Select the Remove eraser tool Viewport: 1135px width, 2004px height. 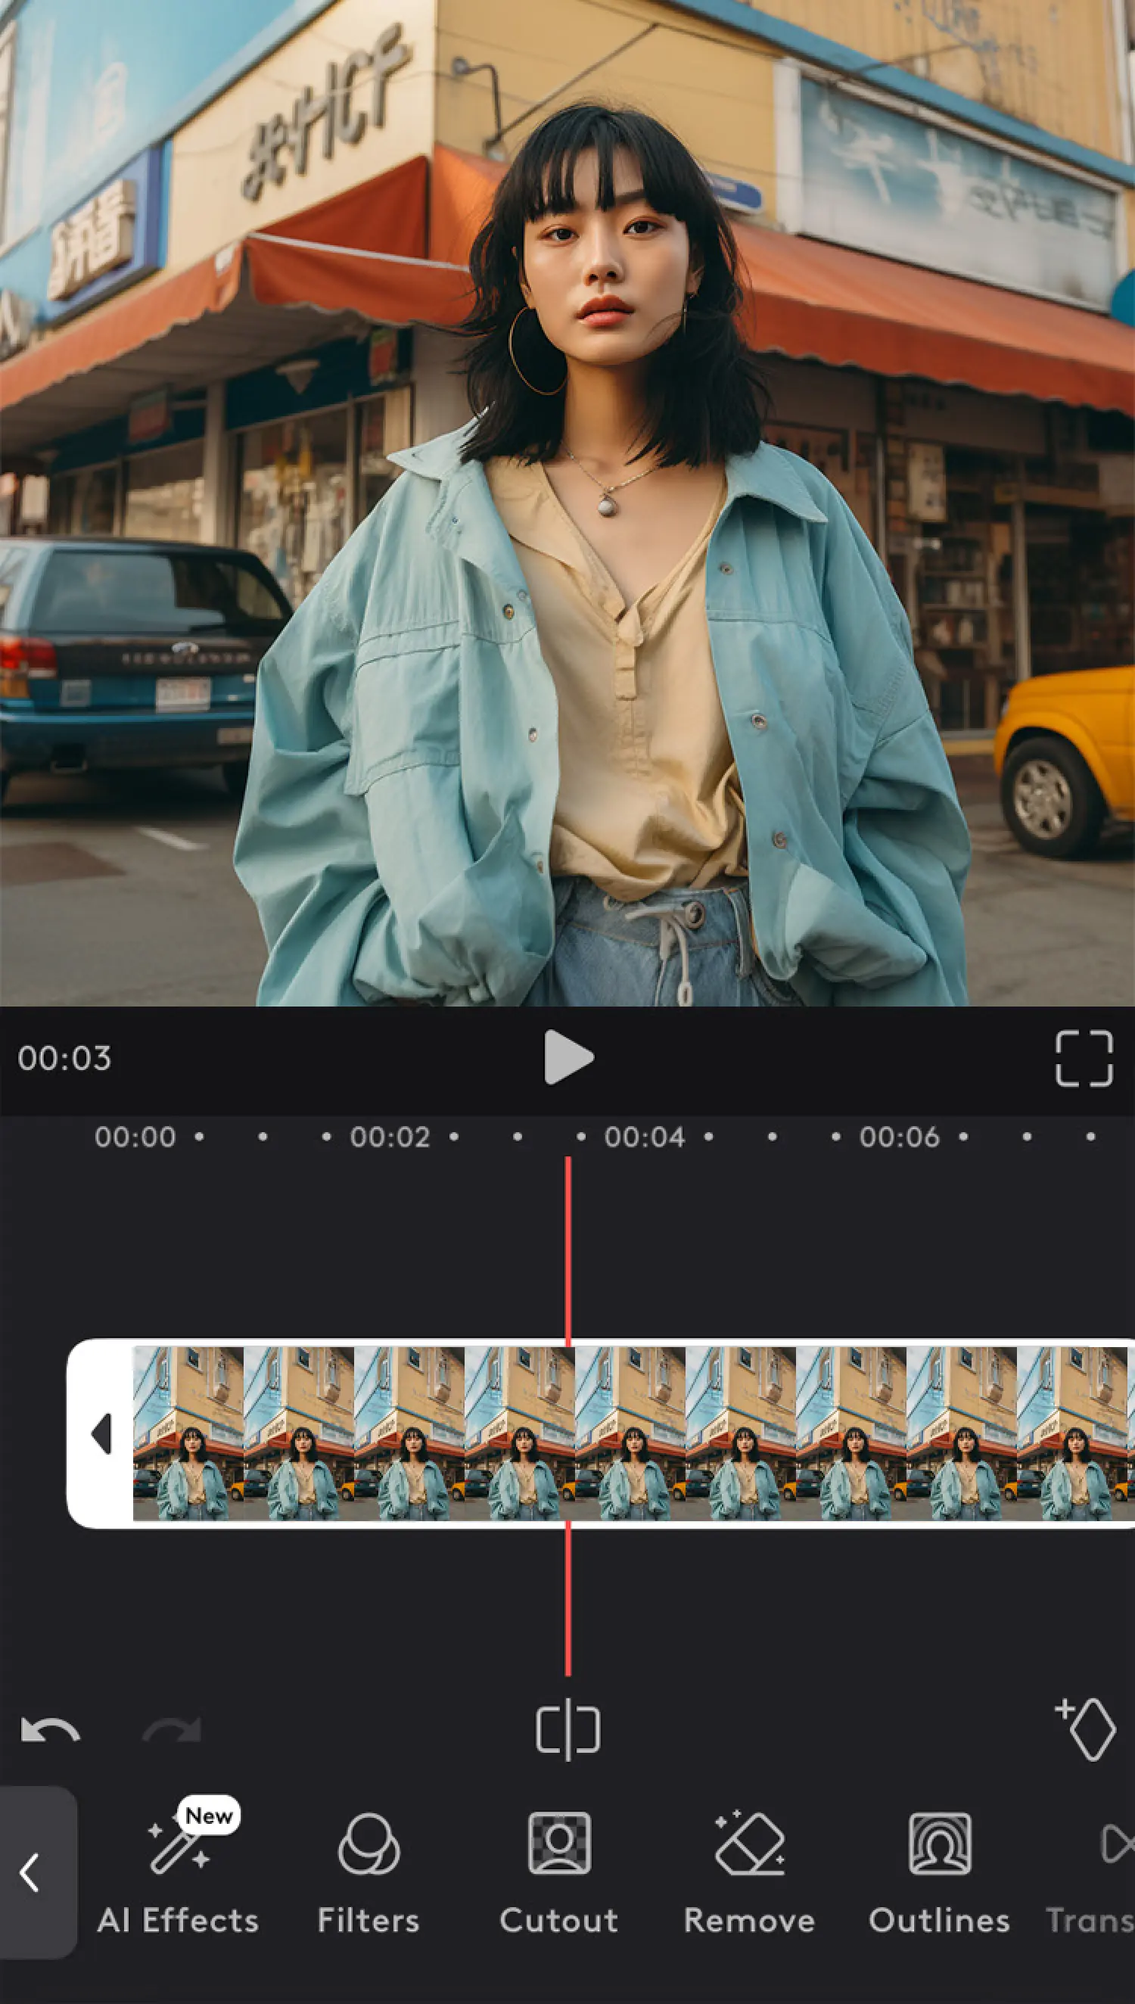pyautogui.click(x=749, y=1871)
